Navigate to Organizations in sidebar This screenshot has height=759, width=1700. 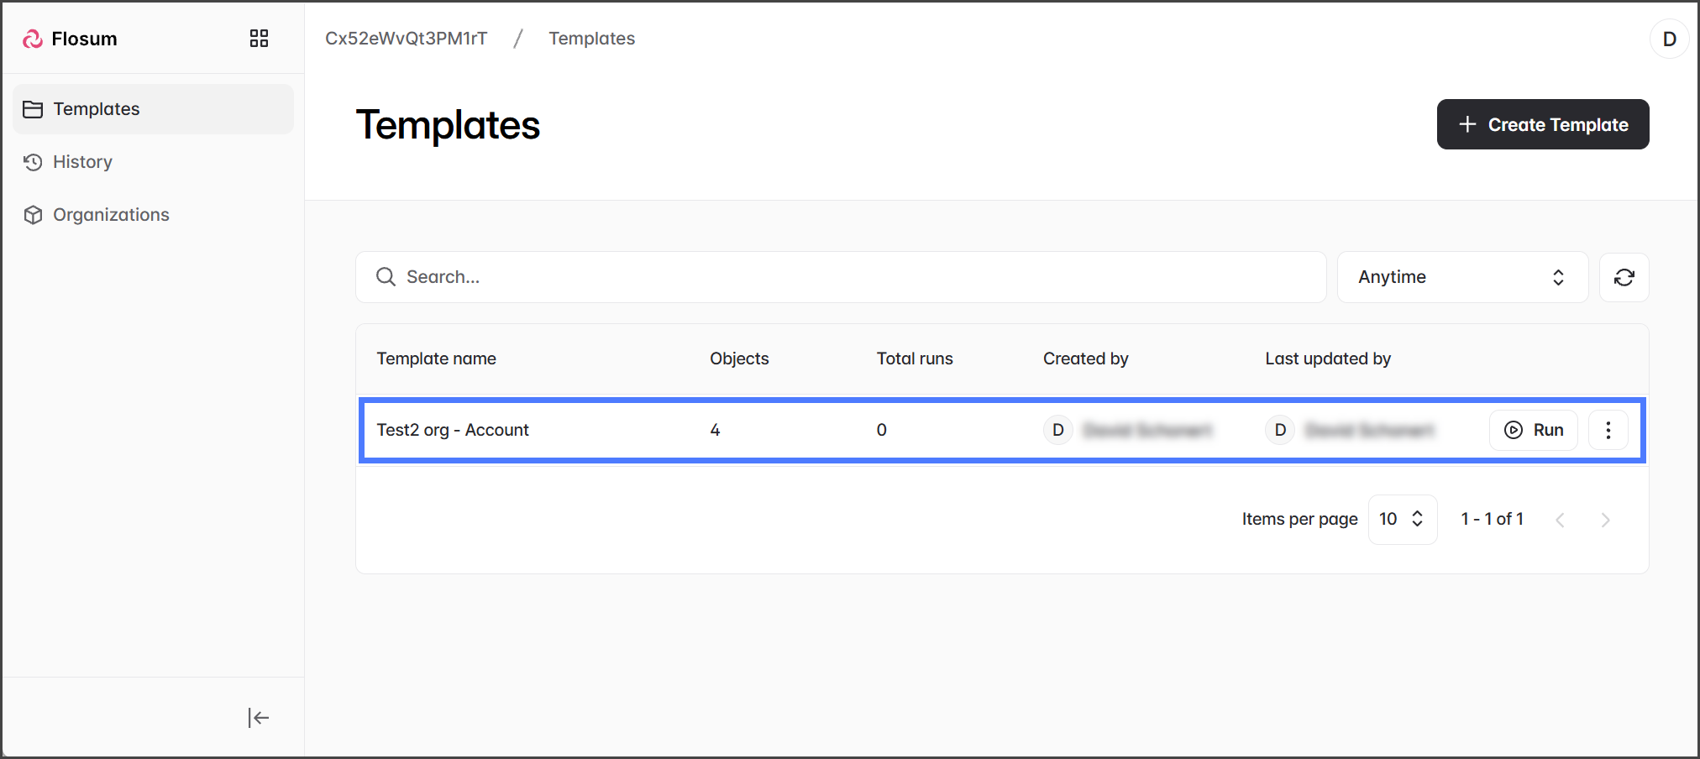click(x=111, y=215)
